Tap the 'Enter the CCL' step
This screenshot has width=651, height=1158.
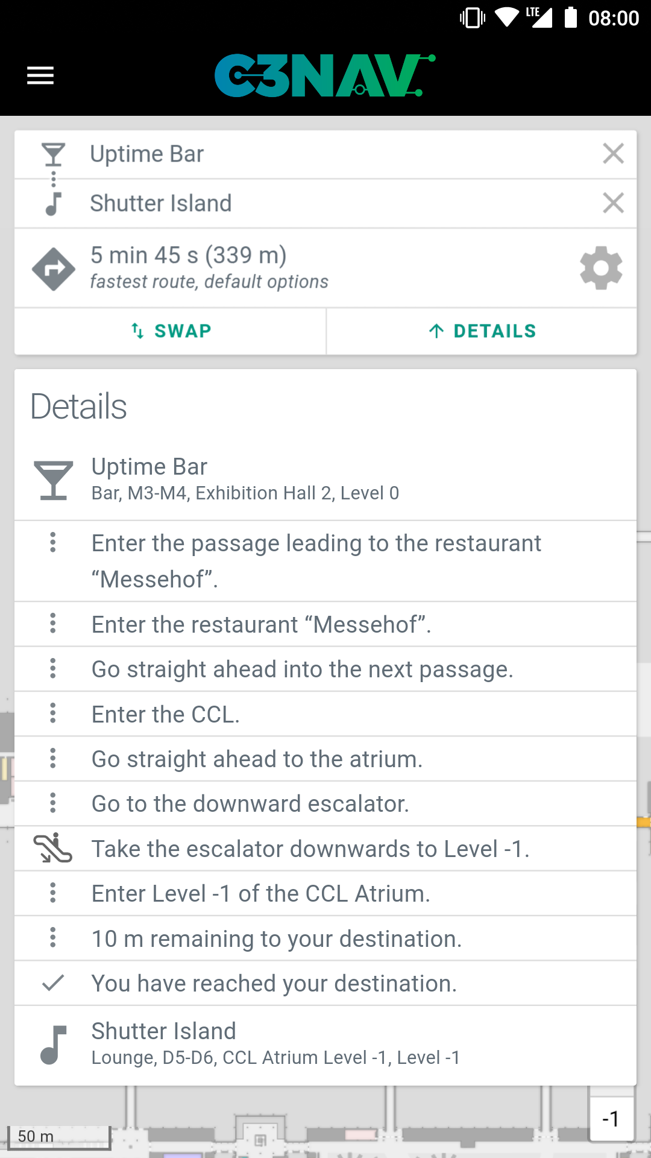(325, 714)
